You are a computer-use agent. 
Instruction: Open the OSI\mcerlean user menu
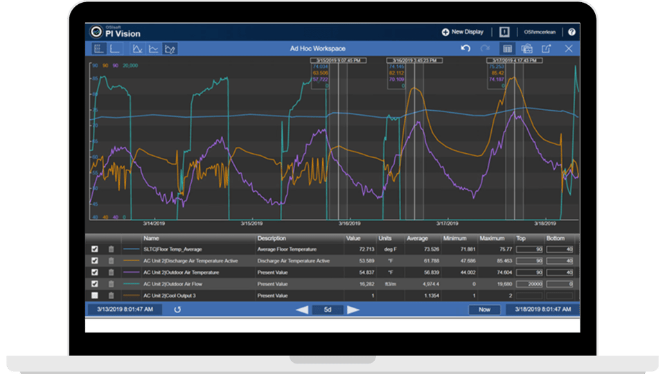541,32
